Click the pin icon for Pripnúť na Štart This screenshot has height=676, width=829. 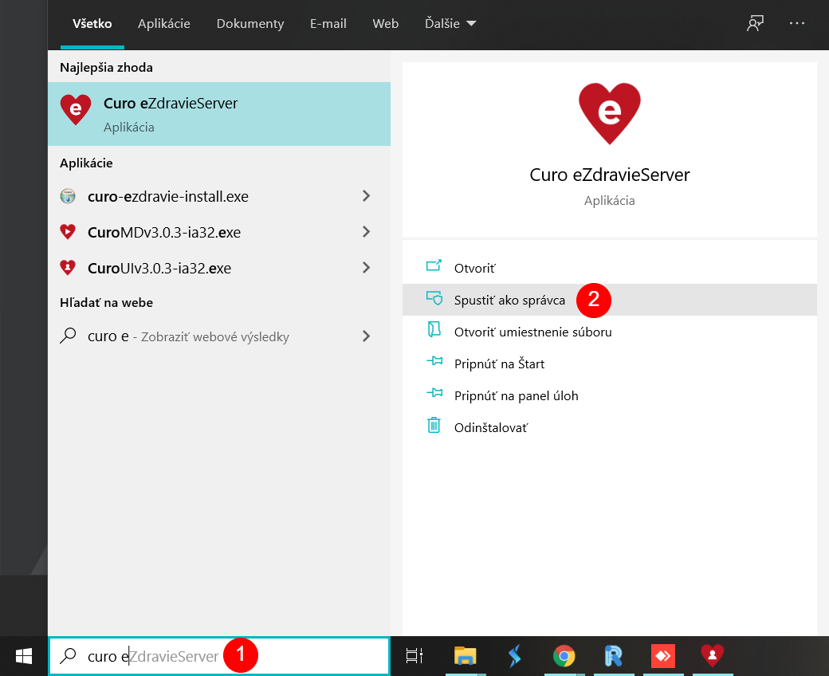434,361
